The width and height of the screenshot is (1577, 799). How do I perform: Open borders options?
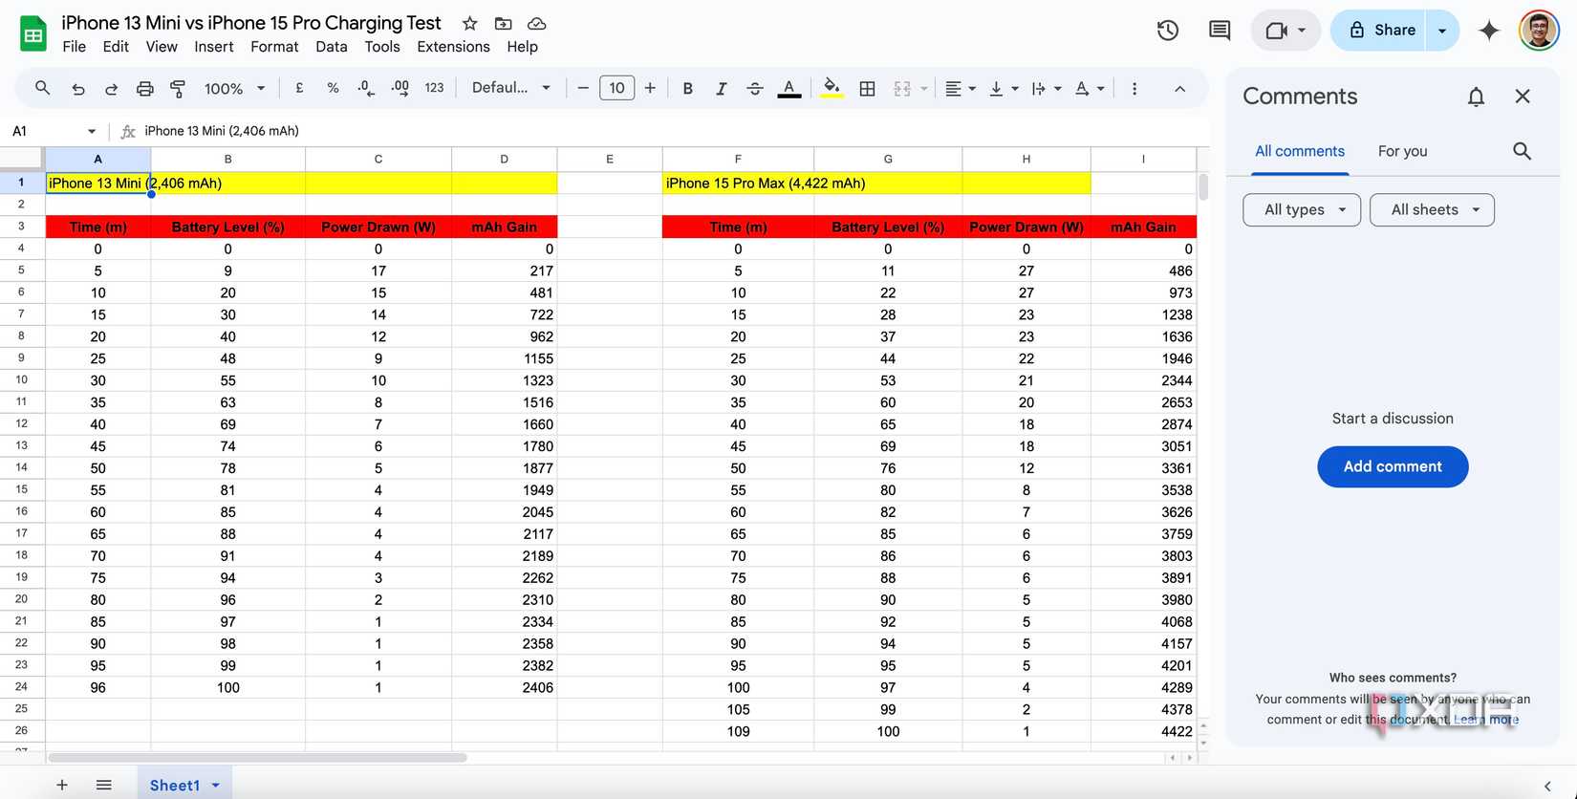pyautogui.click(x=867, y=88)
